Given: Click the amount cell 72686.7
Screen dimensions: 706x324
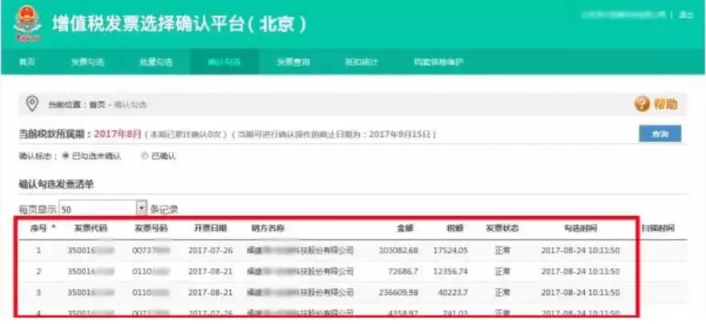Looking at the screenshot, I should 402,271.
